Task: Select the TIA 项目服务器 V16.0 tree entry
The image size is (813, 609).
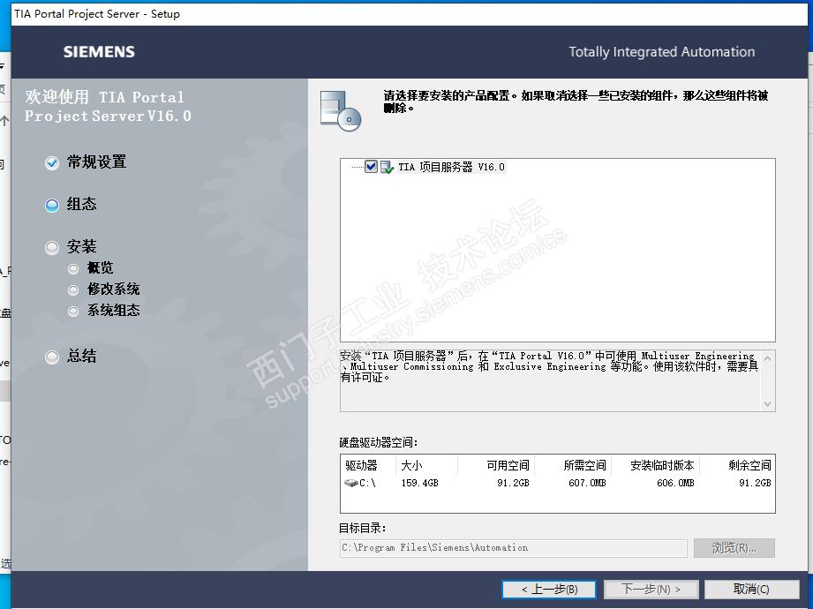Action: coord(451,167)
